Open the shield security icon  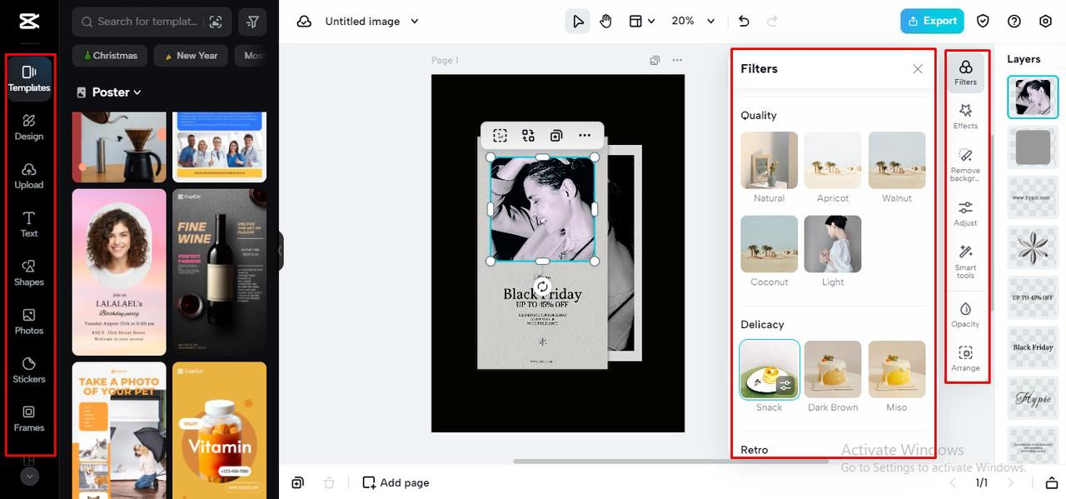[983, 21]
